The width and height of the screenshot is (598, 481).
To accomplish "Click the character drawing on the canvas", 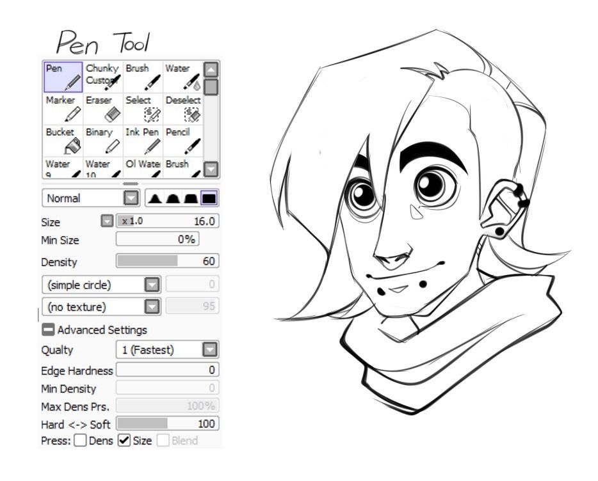I will (x=419, y=221).
